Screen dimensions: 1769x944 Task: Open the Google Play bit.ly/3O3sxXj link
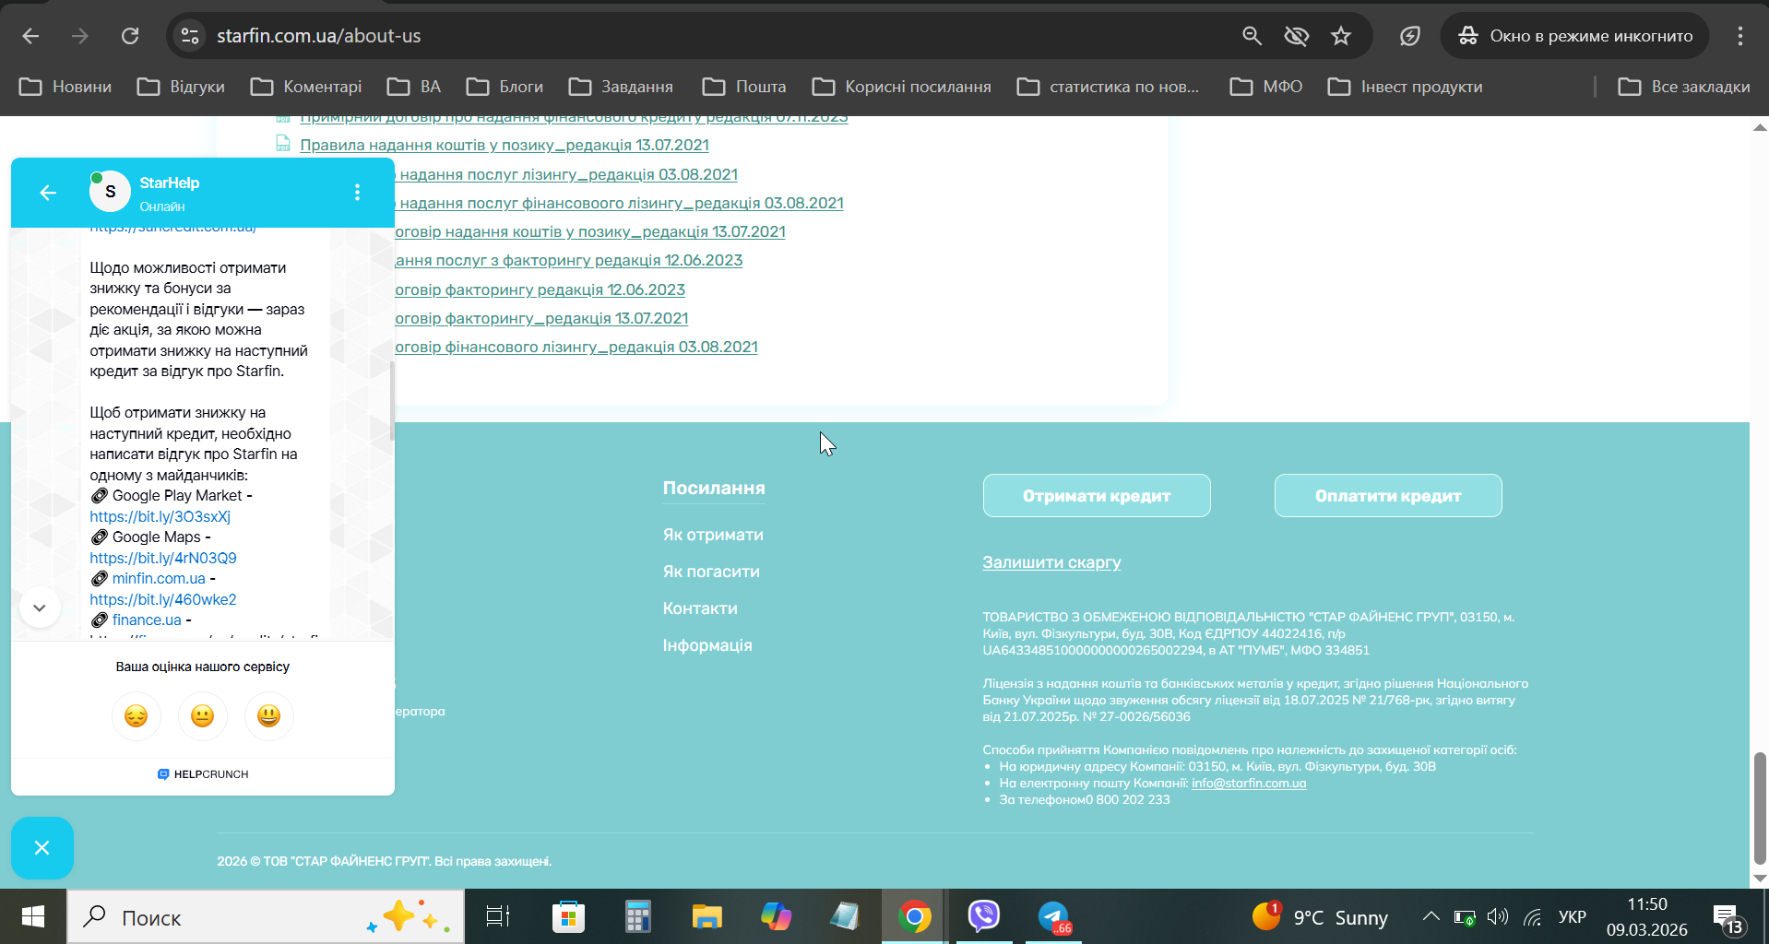pyautogui.click(x=160, y=516)
